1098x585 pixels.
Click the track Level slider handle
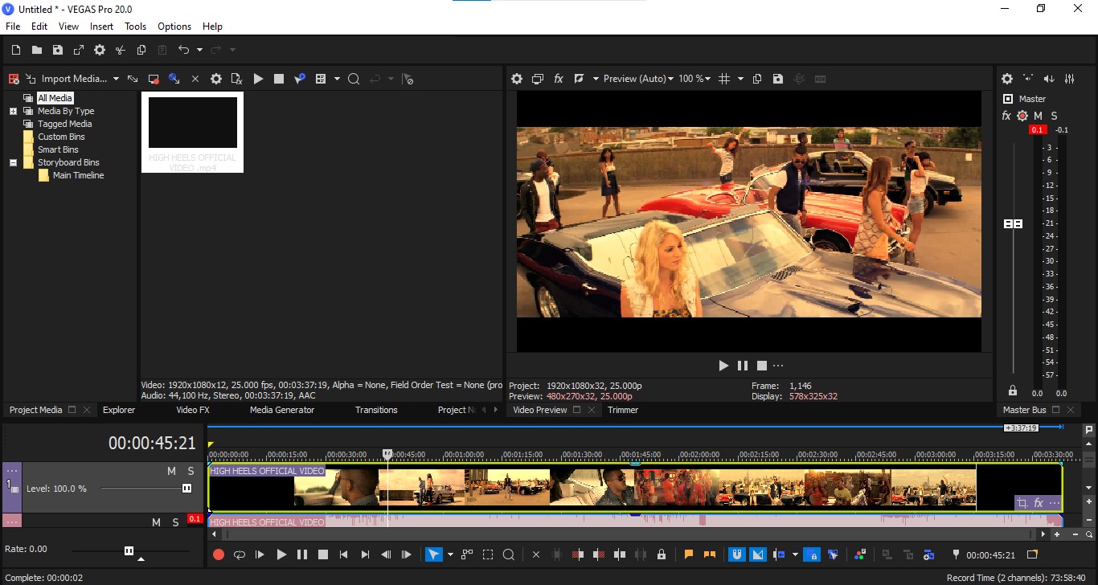187,489
